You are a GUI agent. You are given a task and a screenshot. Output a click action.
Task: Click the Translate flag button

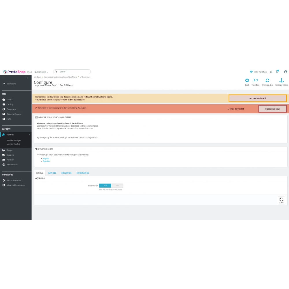click(x=255, y=82)
